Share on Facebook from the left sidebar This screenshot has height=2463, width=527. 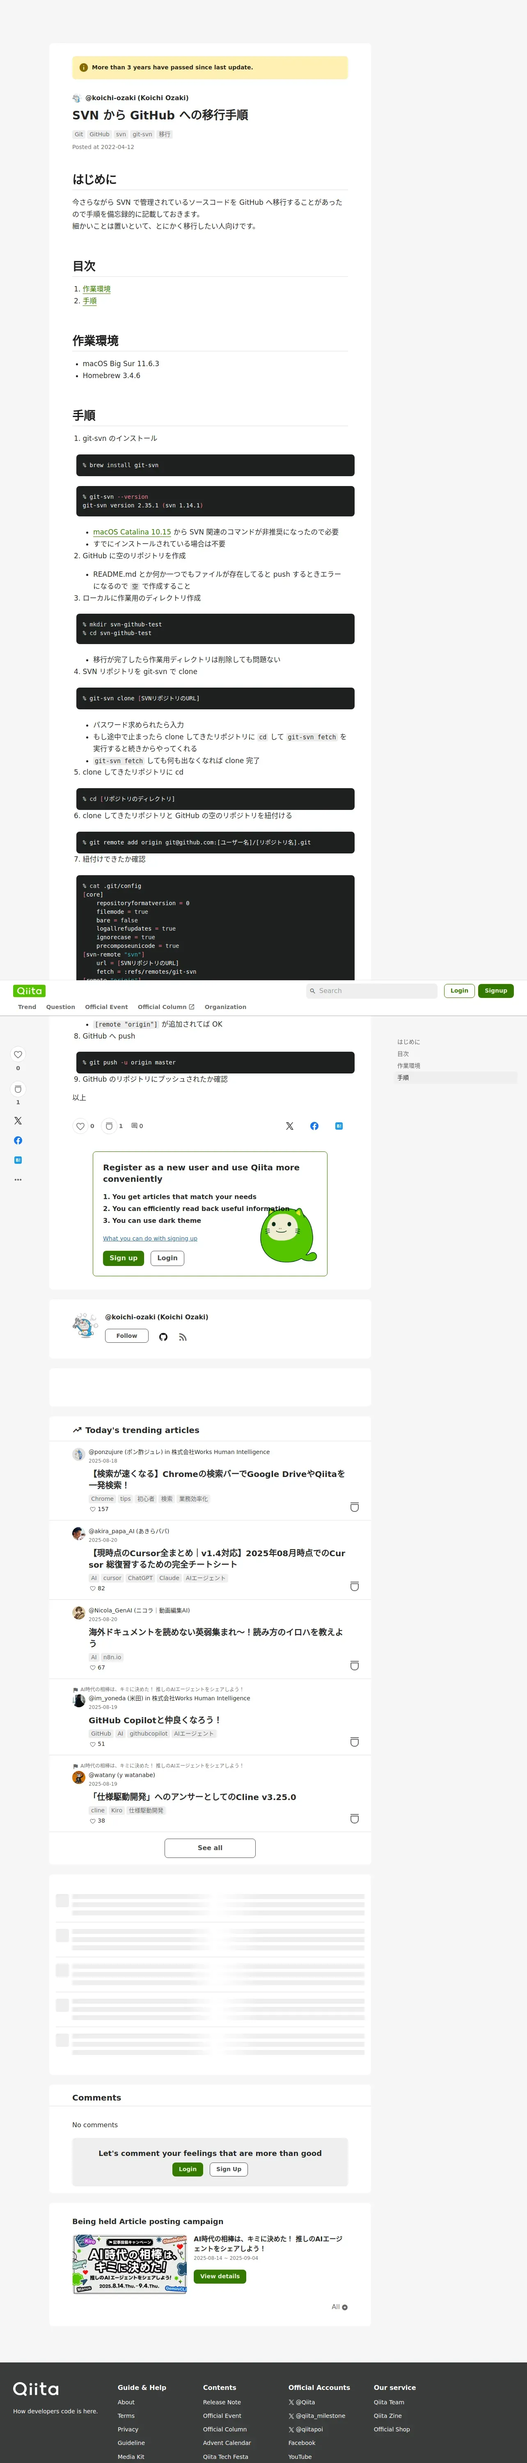(x=17, y=1141)
